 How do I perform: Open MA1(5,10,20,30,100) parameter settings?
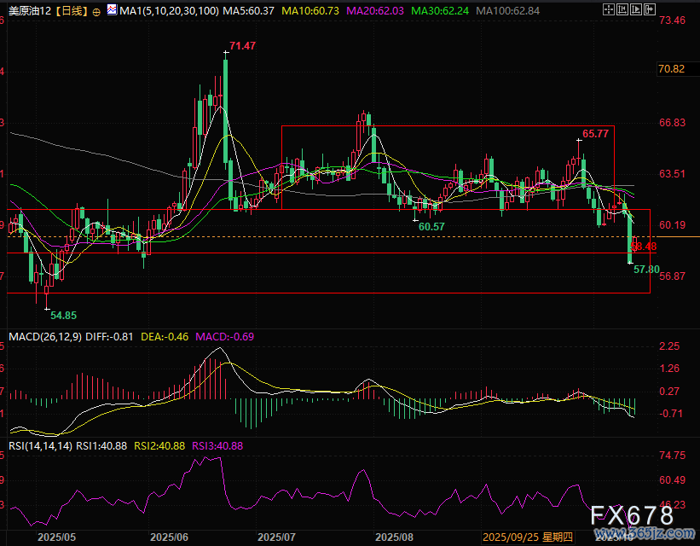coord(169,12)
